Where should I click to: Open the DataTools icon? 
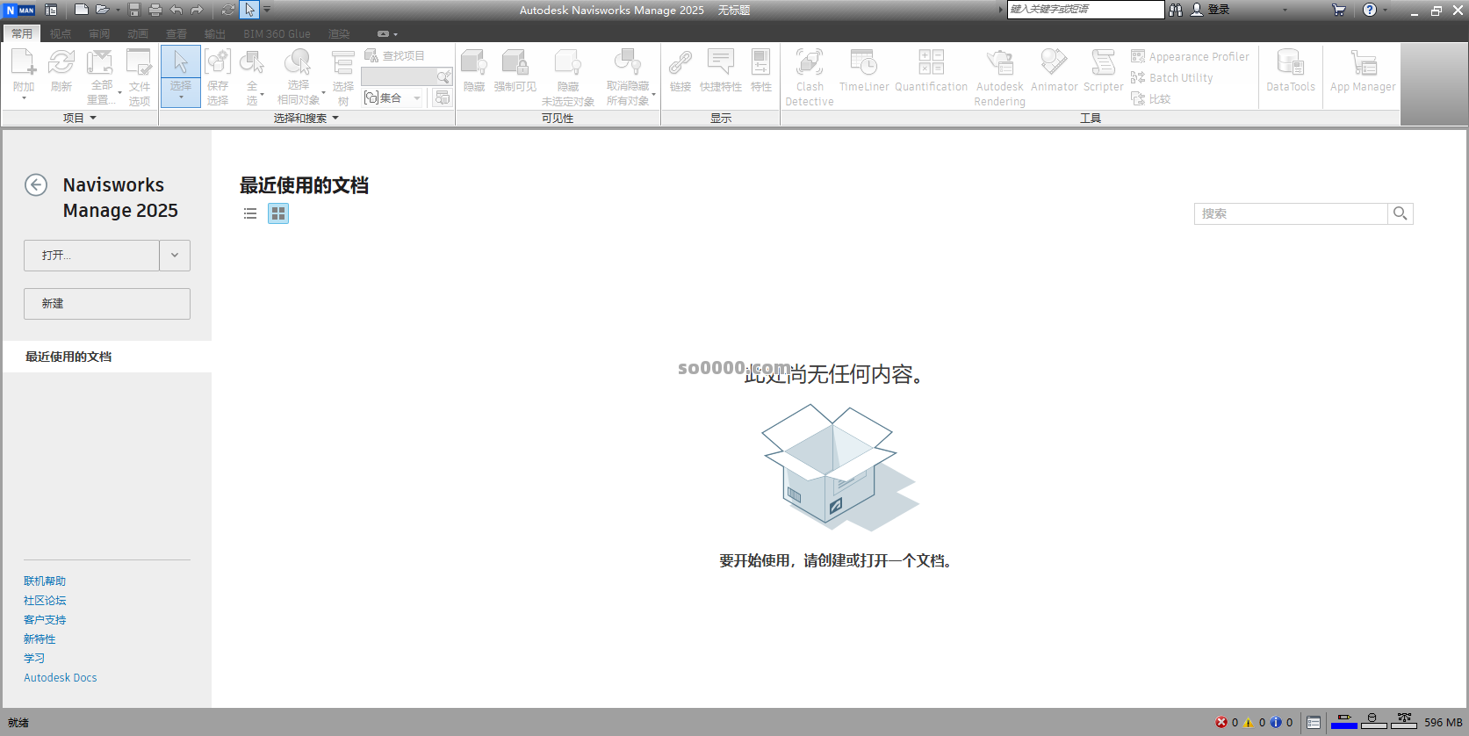click(x=1290, y=63)
